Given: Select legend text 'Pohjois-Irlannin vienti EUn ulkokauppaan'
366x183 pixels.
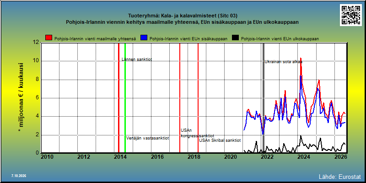Looking at the screenshot, I should (280, 39).
